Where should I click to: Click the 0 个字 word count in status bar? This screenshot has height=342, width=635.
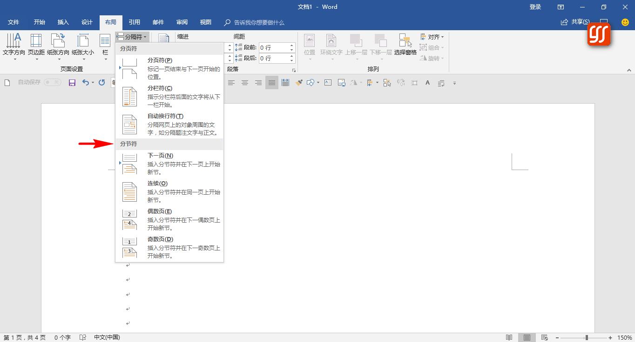(x=62, y=337)
